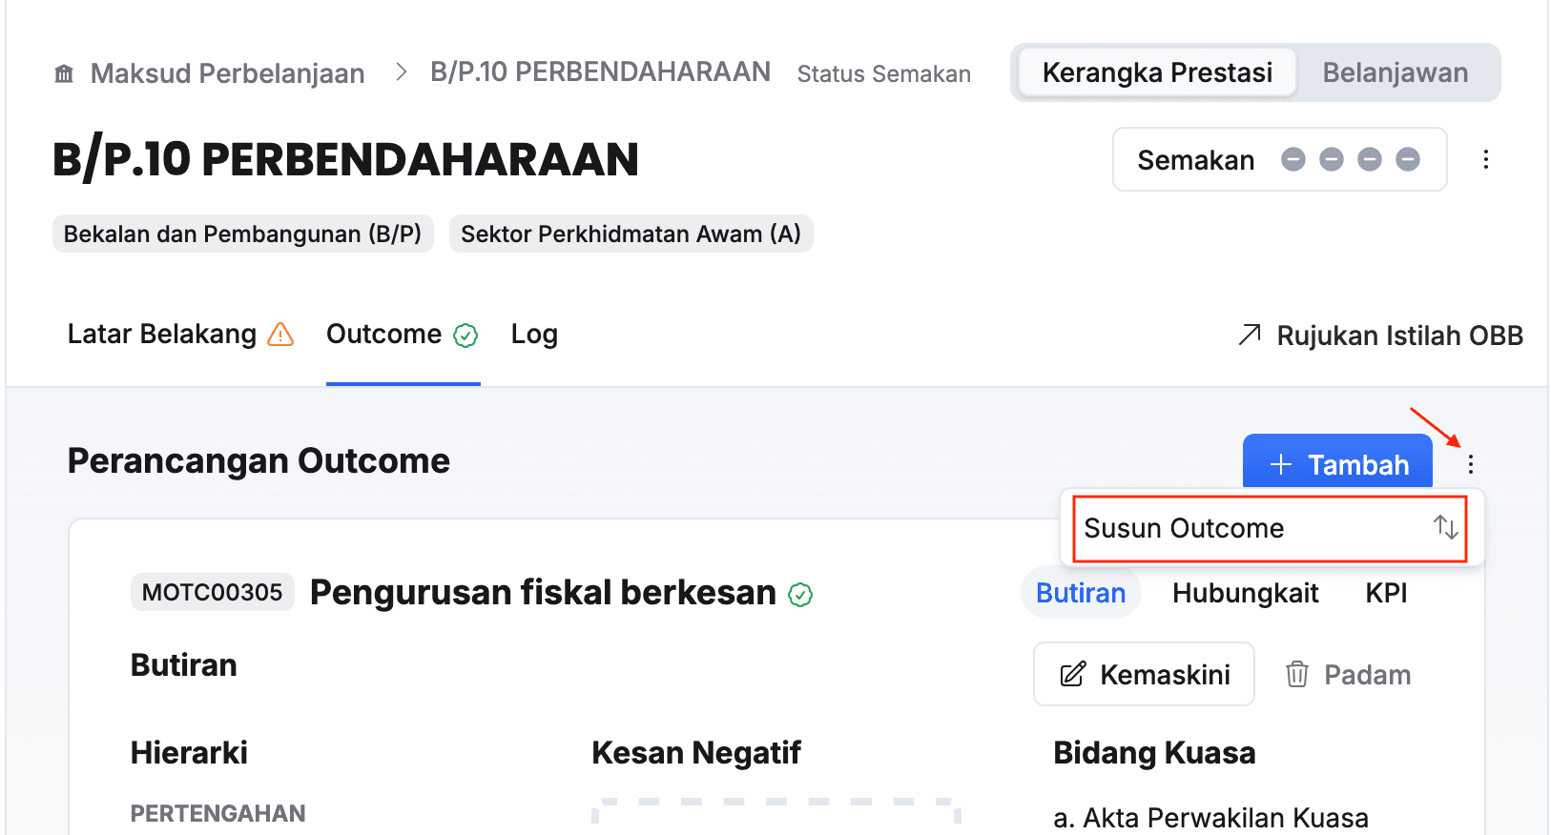Switch to Kerangka Prestasi view
Viewport: 1551px width, 835px height.
tap(1157, 72)
